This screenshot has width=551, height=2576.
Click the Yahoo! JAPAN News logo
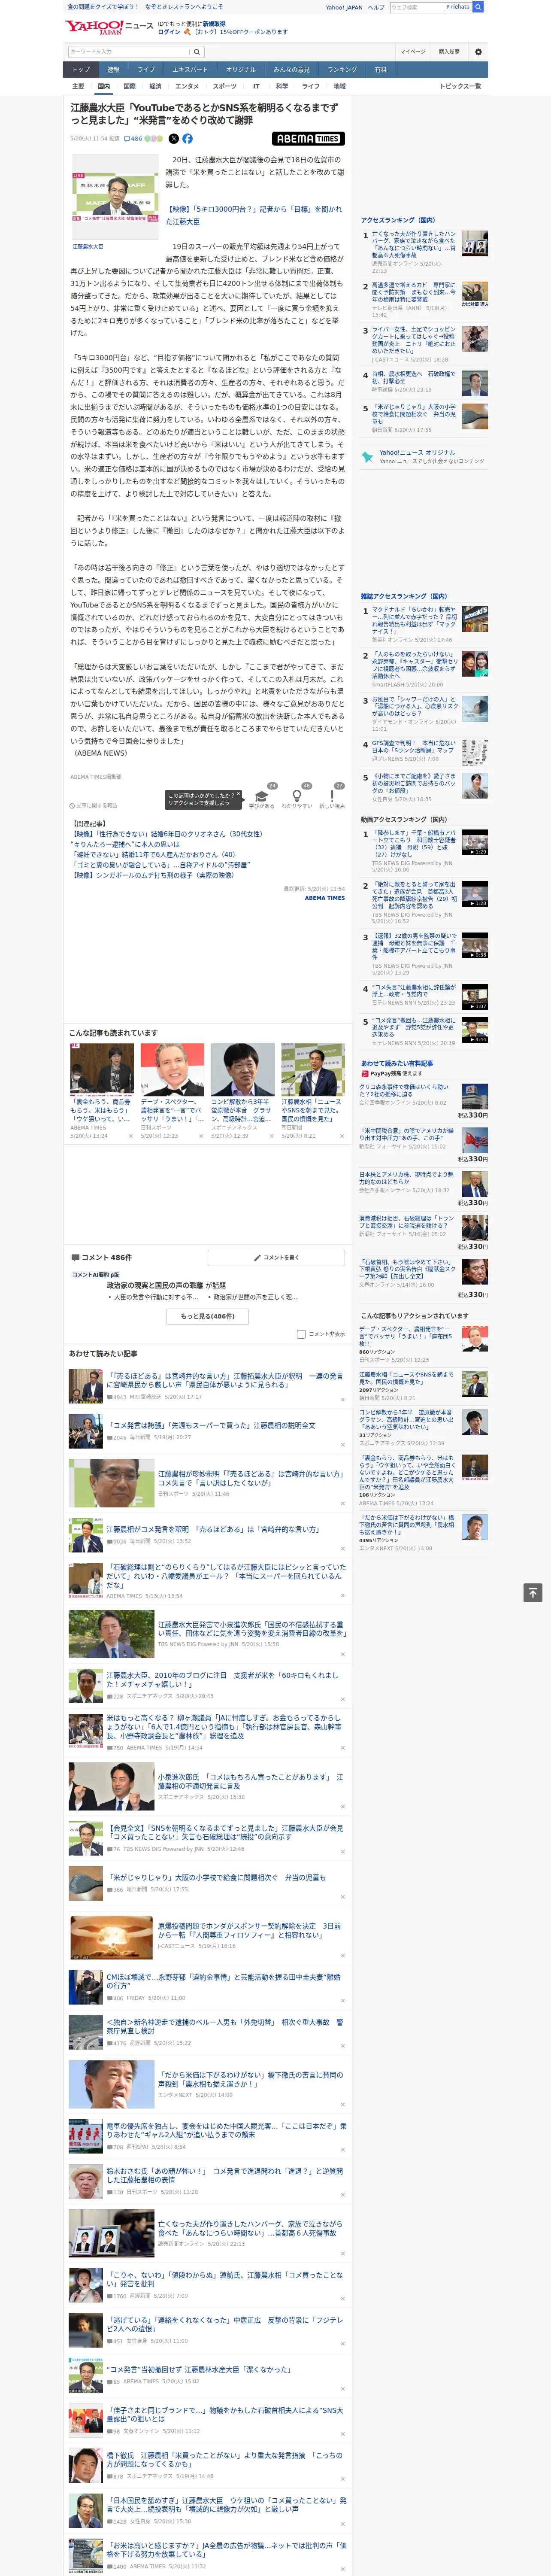point(109,27)
